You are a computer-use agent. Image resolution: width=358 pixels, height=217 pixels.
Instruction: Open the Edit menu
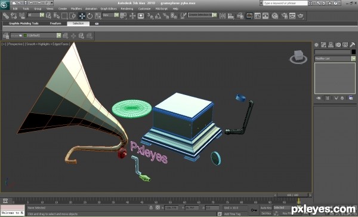tap(15, 9)
